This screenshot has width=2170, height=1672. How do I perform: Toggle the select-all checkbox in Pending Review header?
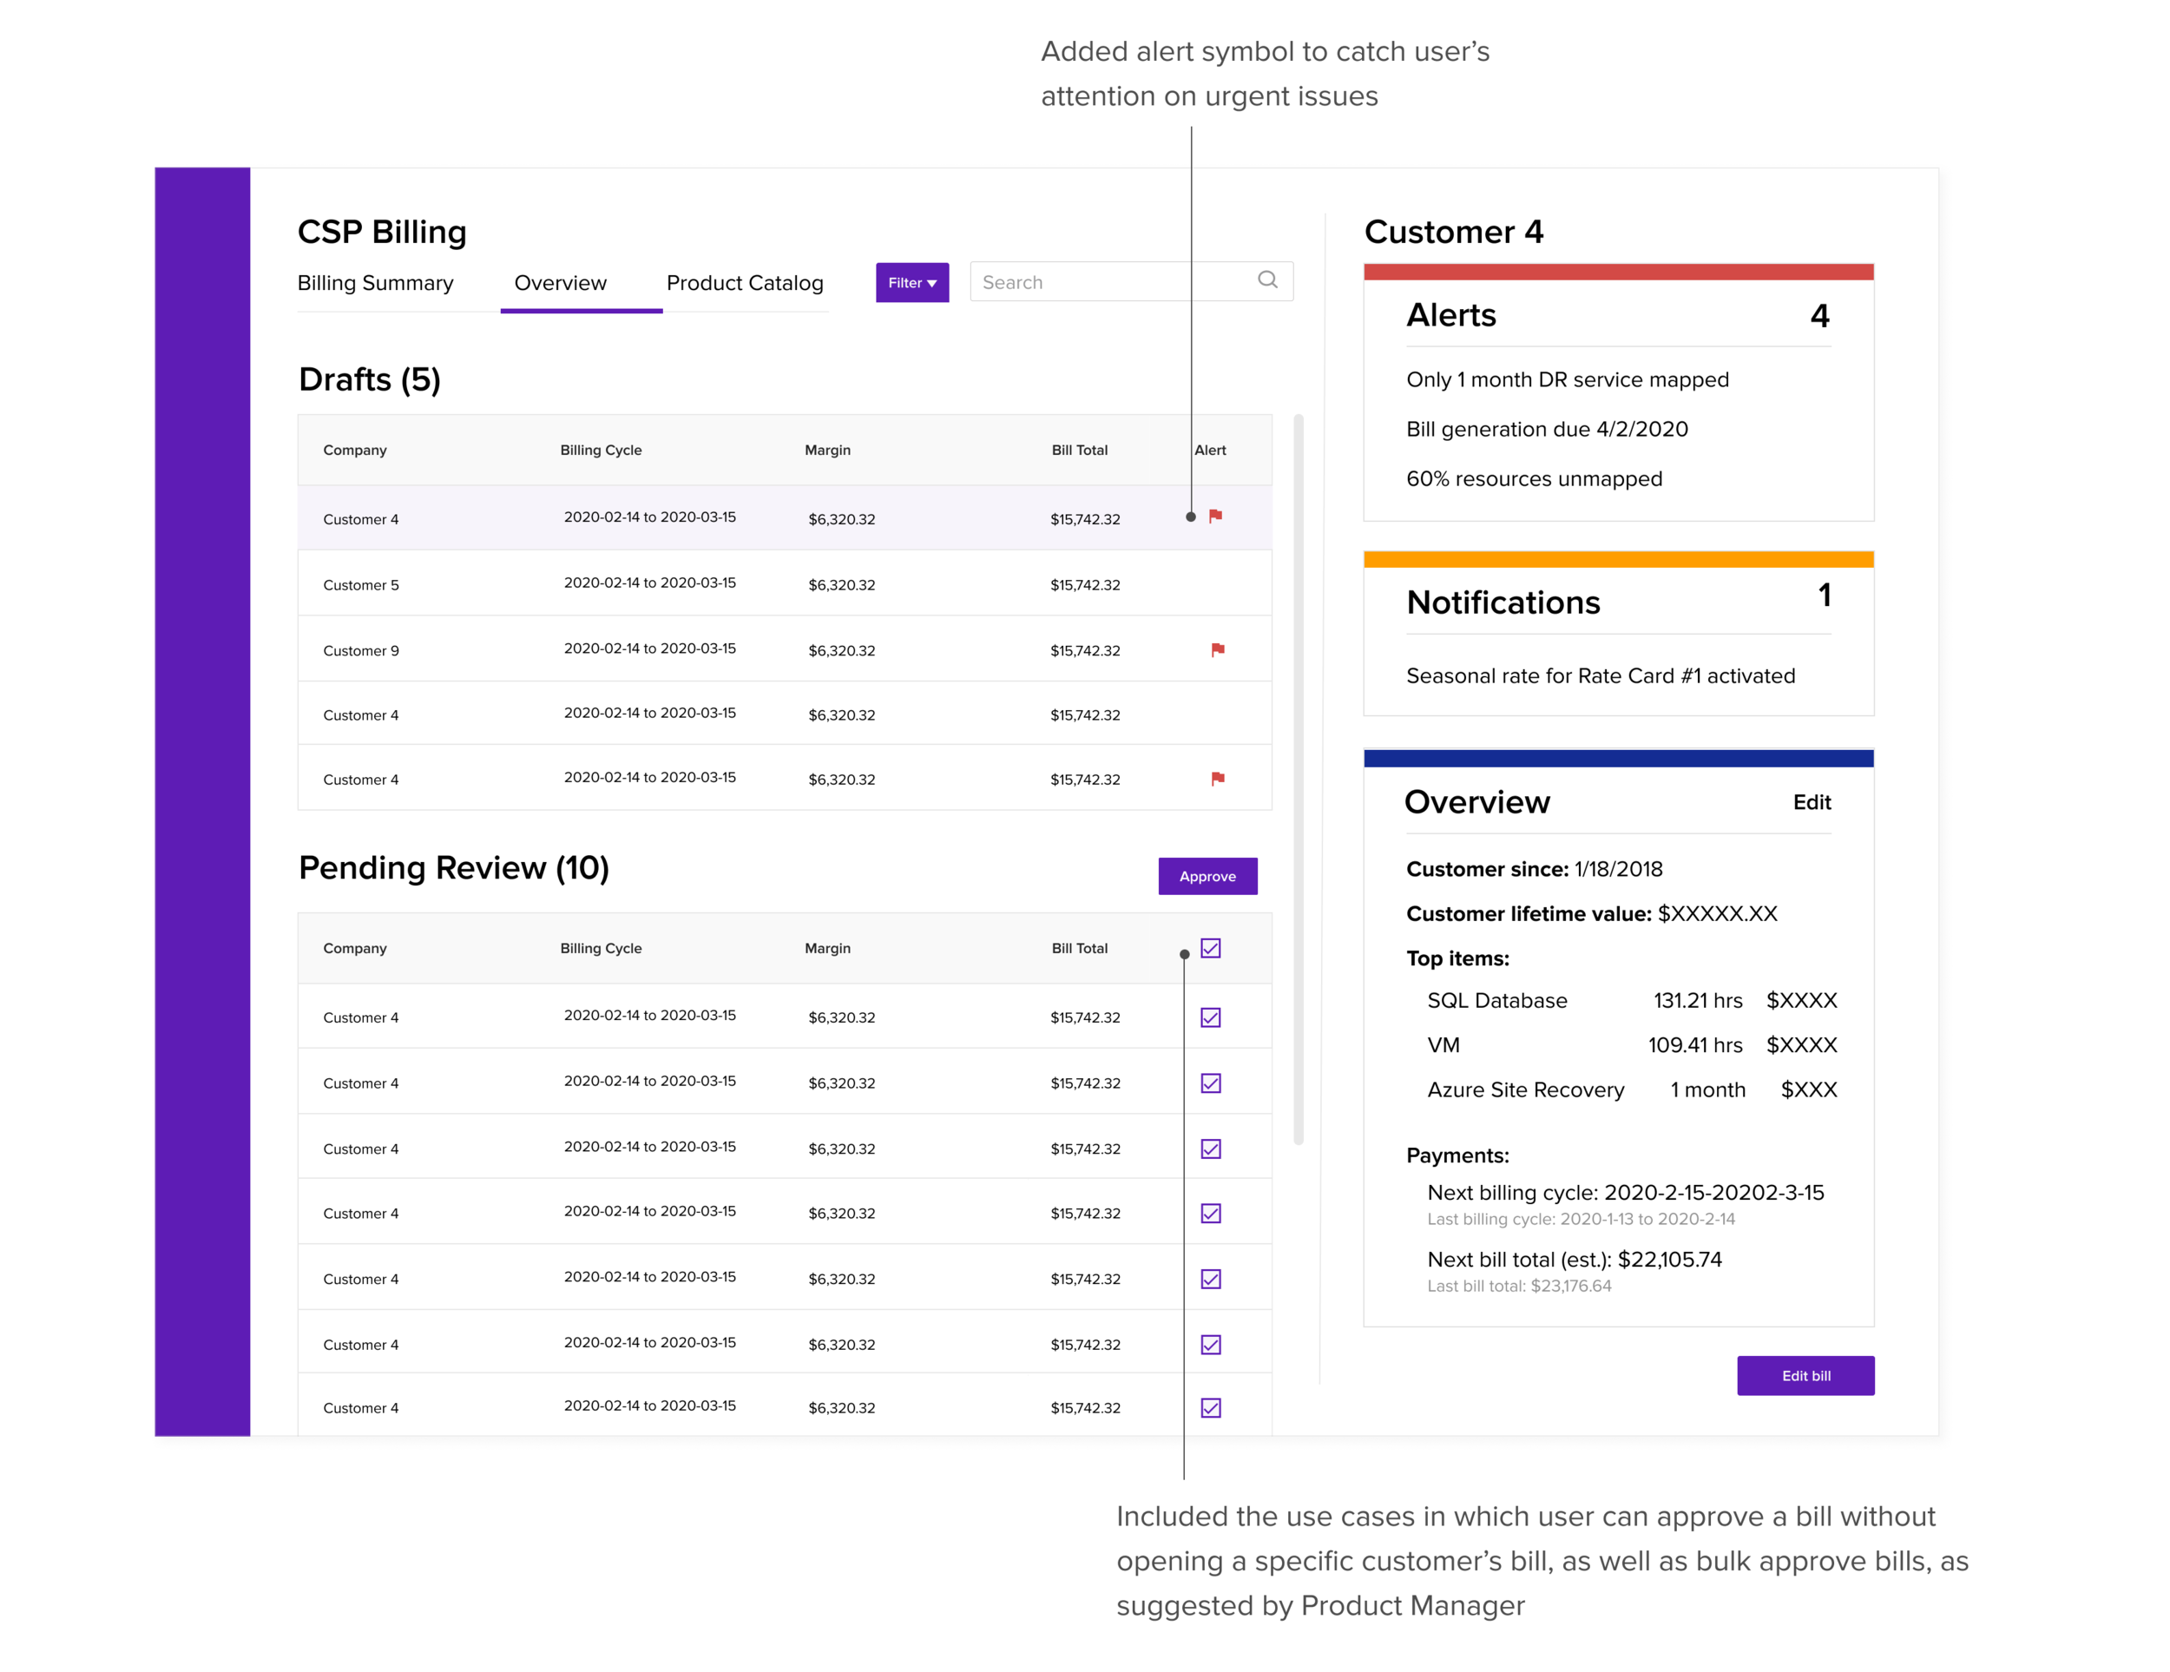tap(1209, 949)
